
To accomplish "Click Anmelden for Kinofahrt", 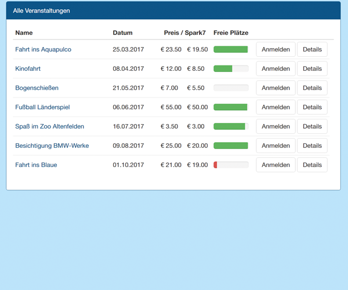I will point(275,68).
